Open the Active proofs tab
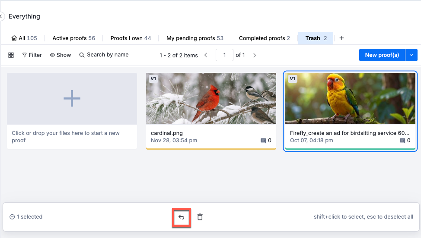Viewport: 421px width, 238px height. (73, 38)
